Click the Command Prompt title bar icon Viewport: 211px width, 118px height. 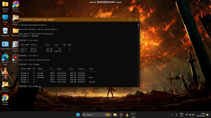point(21,20)
